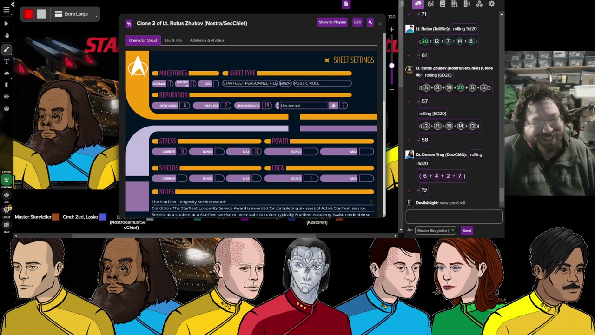Click the Master Storyteller player color swatch
Viewport: 595px width, 335px height.
click(56, 217)
